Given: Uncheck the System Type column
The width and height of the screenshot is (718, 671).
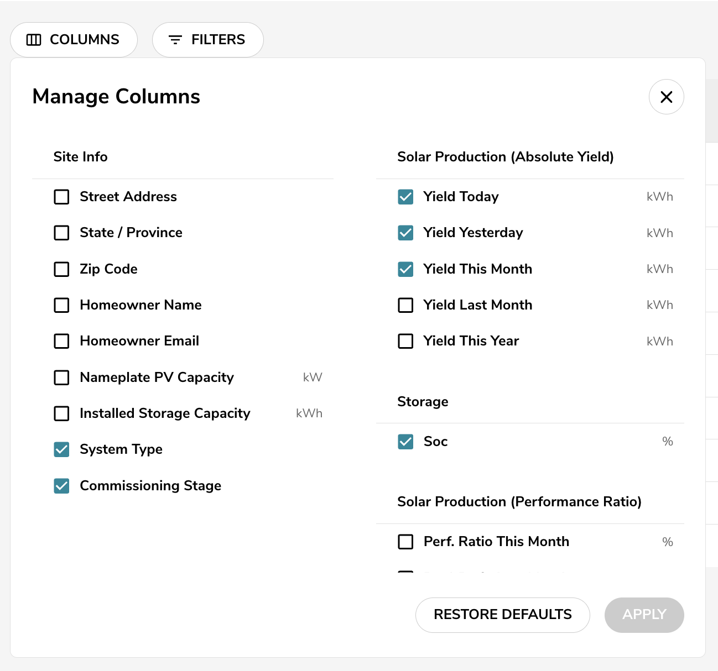Looking at the screenshot, I should [61, 449].
